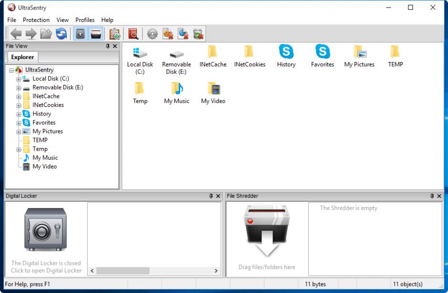Expand Local Disk (C:) in the tree
This screenshot has height=293, width=448.
pos(19,79)
